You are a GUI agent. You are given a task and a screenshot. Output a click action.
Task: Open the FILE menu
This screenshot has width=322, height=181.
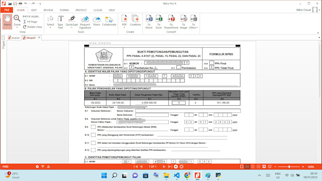click(7, 10)
